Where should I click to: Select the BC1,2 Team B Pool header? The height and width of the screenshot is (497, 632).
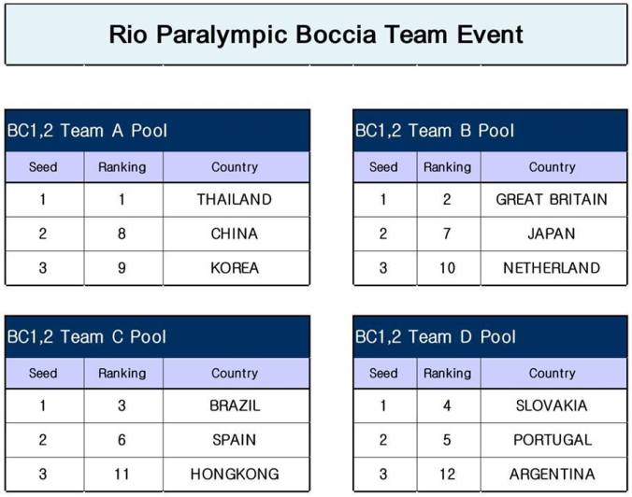[x=490, y=131]
